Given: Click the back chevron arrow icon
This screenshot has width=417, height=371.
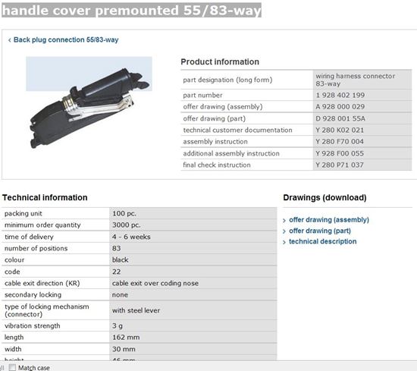Looking at the screenshot, I should pos(10,40).
